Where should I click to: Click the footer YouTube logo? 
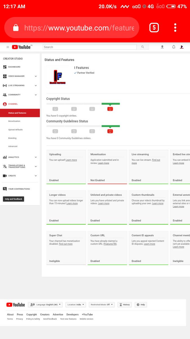pyautogui.click(x=15, y=305)
